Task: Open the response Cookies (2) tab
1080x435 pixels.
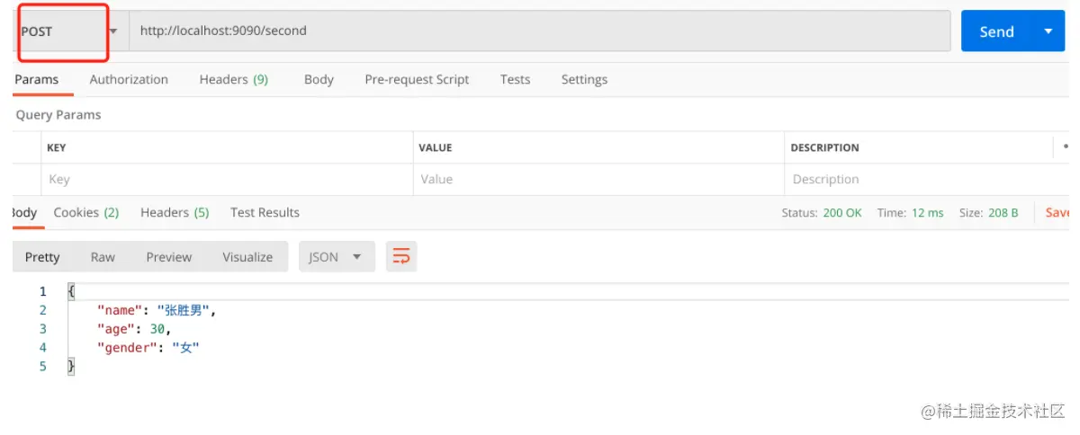Action: [86, 213]
